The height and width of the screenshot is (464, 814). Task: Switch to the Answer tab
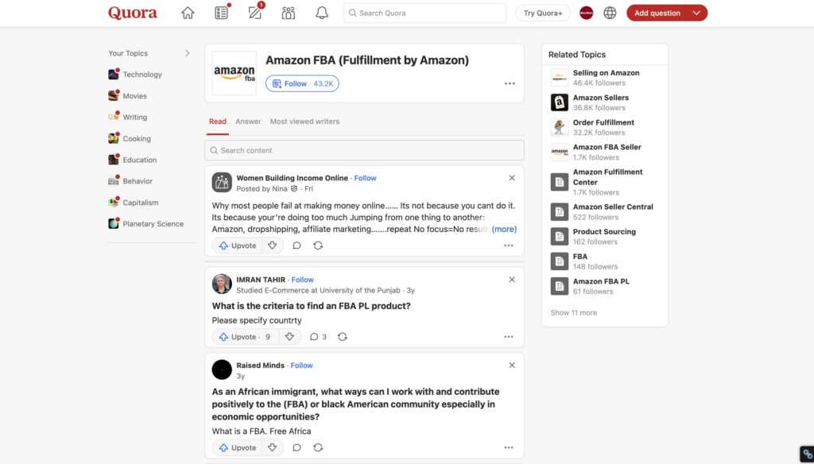pos(248,122)
